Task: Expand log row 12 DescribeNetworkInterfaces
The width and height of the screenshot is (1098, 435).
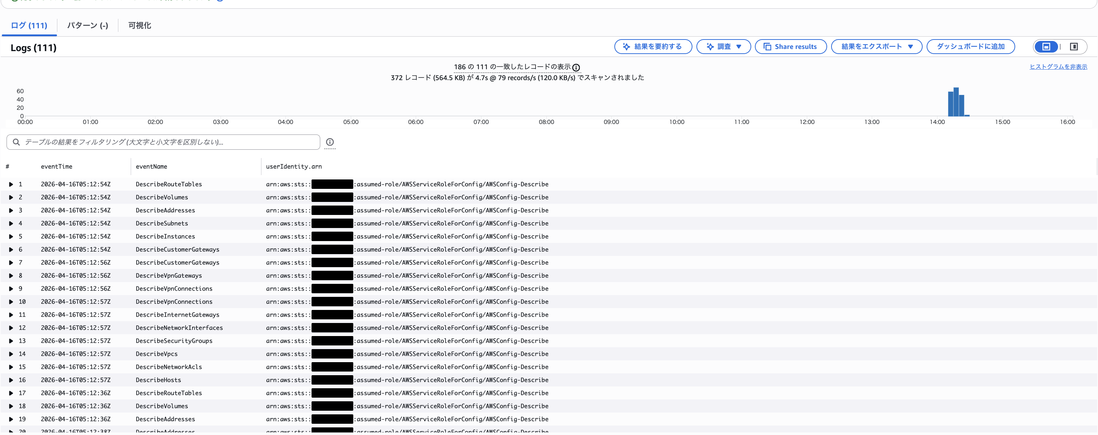Action: pyautogui.click(x=11, y=328)
